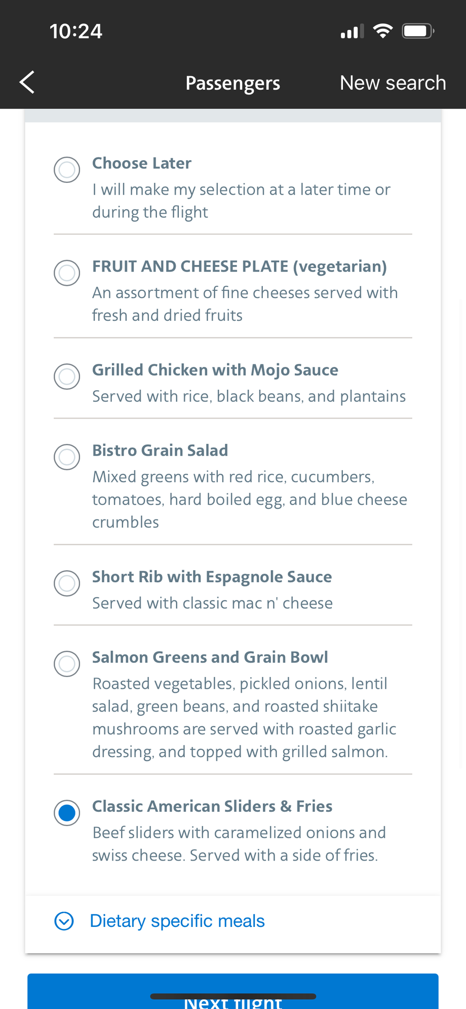Start a New search
Viewport: 466px width, 1009px height.
click(x=393, y=83)
